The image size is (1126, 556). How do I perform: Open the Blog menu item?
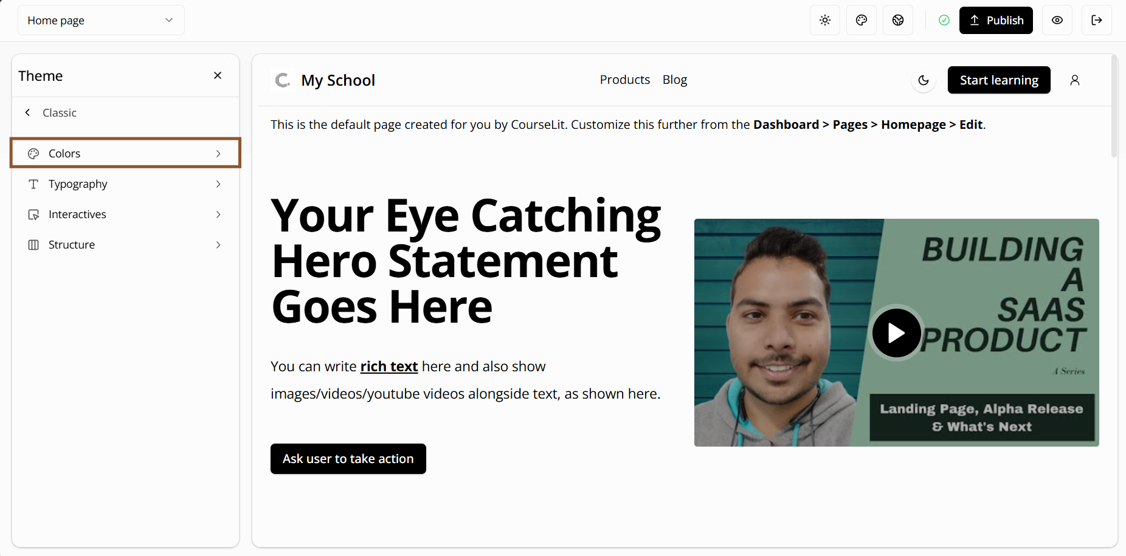[x=674, y=80]
